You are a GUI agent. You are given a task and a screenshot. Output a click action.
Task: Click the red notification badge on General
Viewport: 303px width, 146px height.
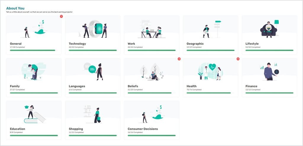61,16
